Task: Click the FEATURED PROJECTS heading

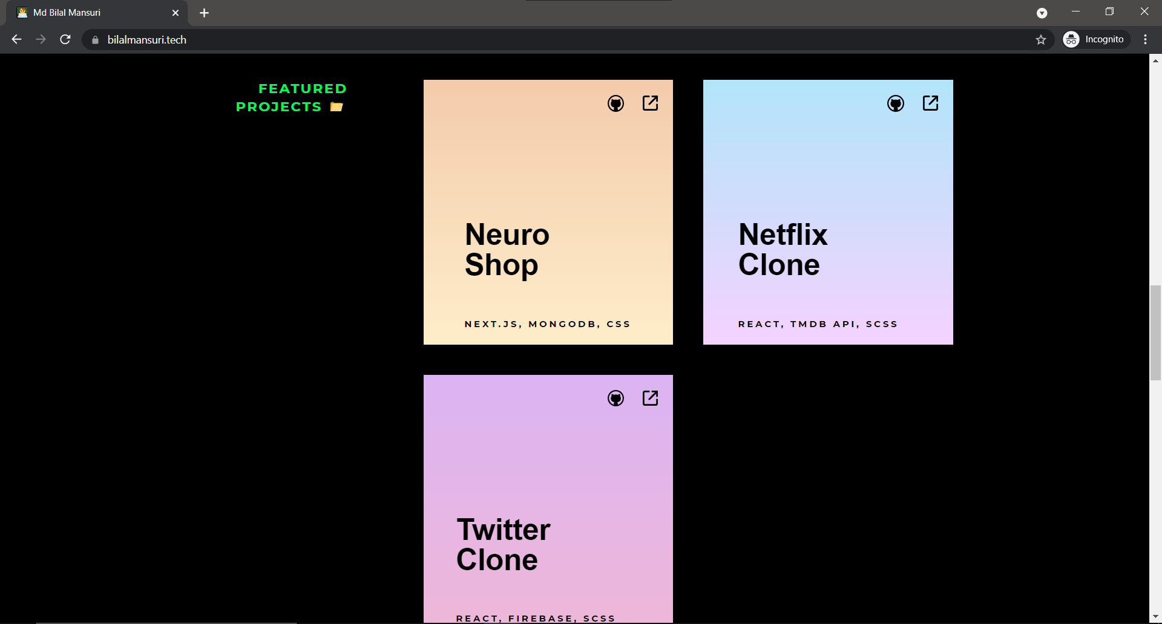Action: point(291,98)
